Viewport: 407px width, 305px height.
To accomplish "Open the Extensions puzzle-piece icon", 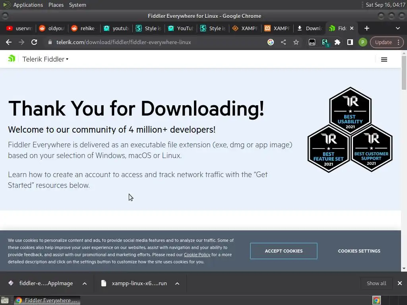I will [337, 42].
